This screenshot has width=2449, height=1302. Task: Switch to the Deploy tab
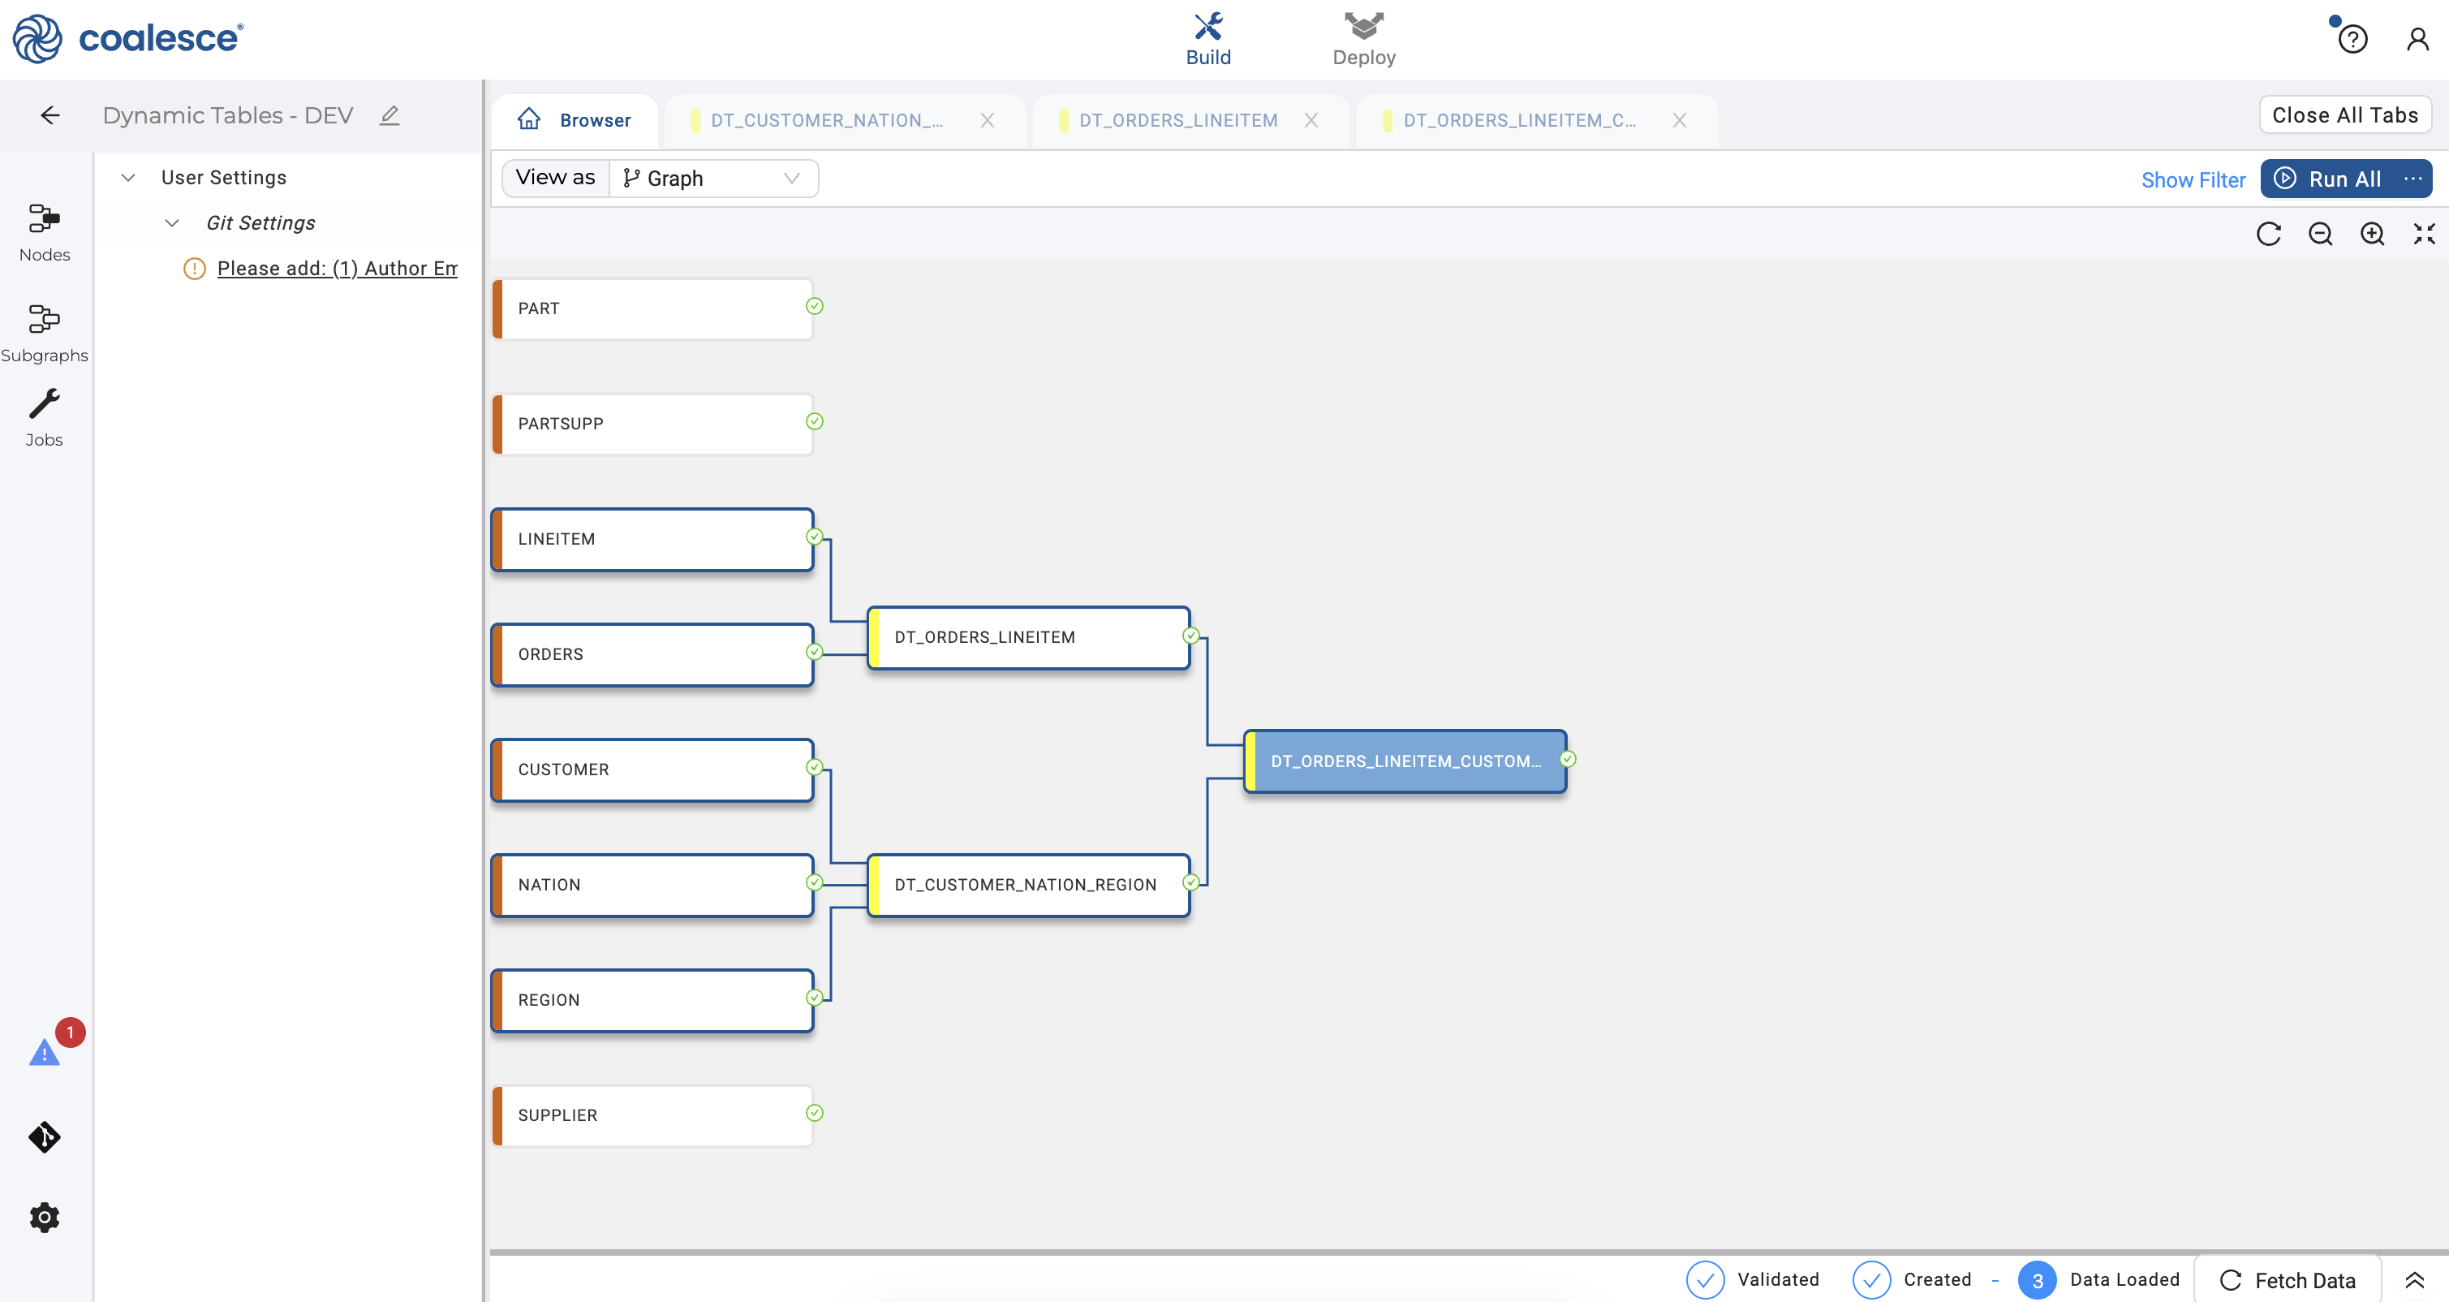[x=1363, y=39]
